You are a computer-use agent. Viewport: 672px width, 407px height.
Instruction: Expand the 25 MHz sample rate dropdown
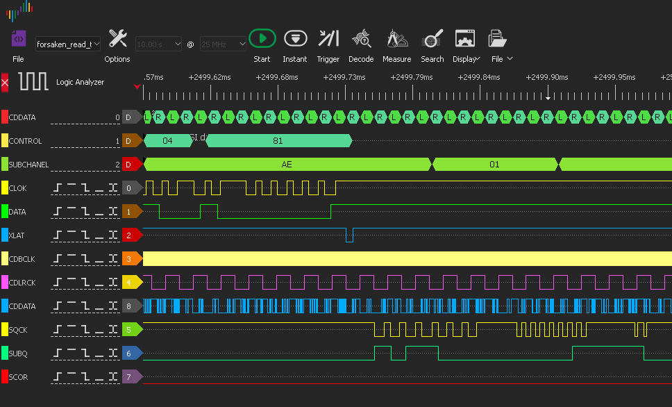coord(223,44)
